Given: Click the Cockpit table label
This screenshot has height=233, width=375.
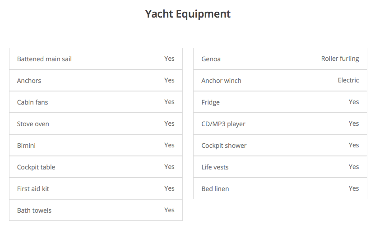Looking at the screenshot, I should tap(36, 167).
